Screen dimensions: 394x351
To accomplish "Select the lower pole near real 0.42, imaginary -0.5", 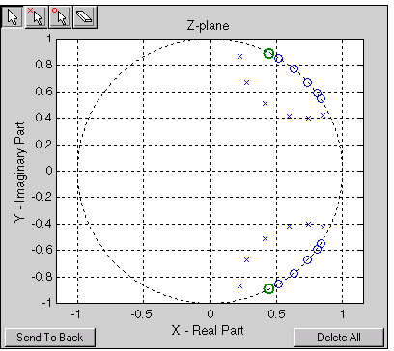I will (x=265, y=238).
